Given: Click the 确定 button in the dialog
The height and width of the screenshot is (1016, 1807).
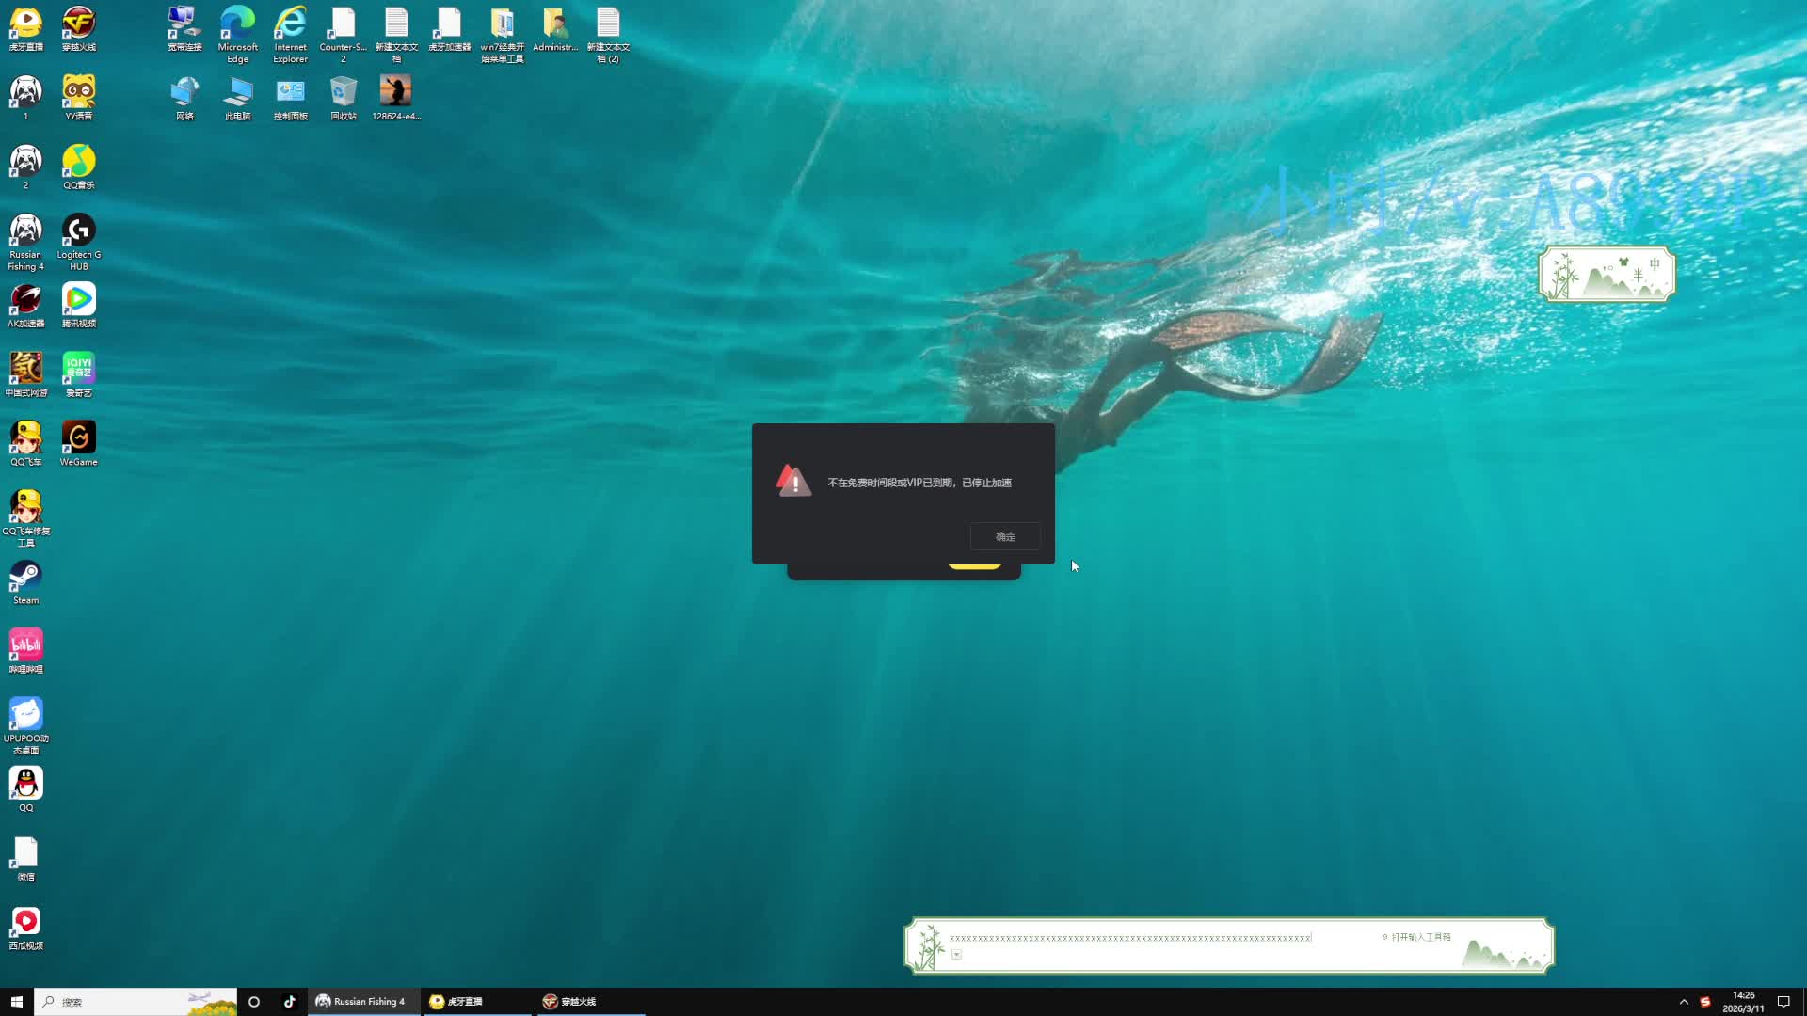Looking at the screenshot, I should tap(1005, 537).
